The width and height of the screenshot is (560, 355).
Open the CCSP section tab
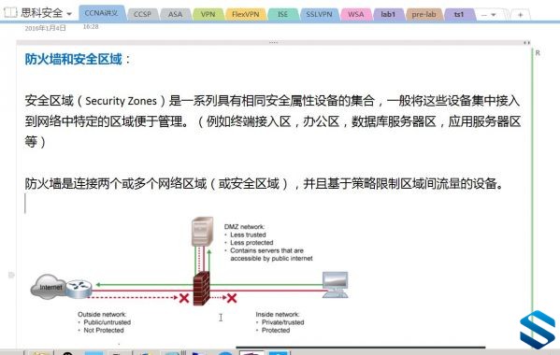142,14
